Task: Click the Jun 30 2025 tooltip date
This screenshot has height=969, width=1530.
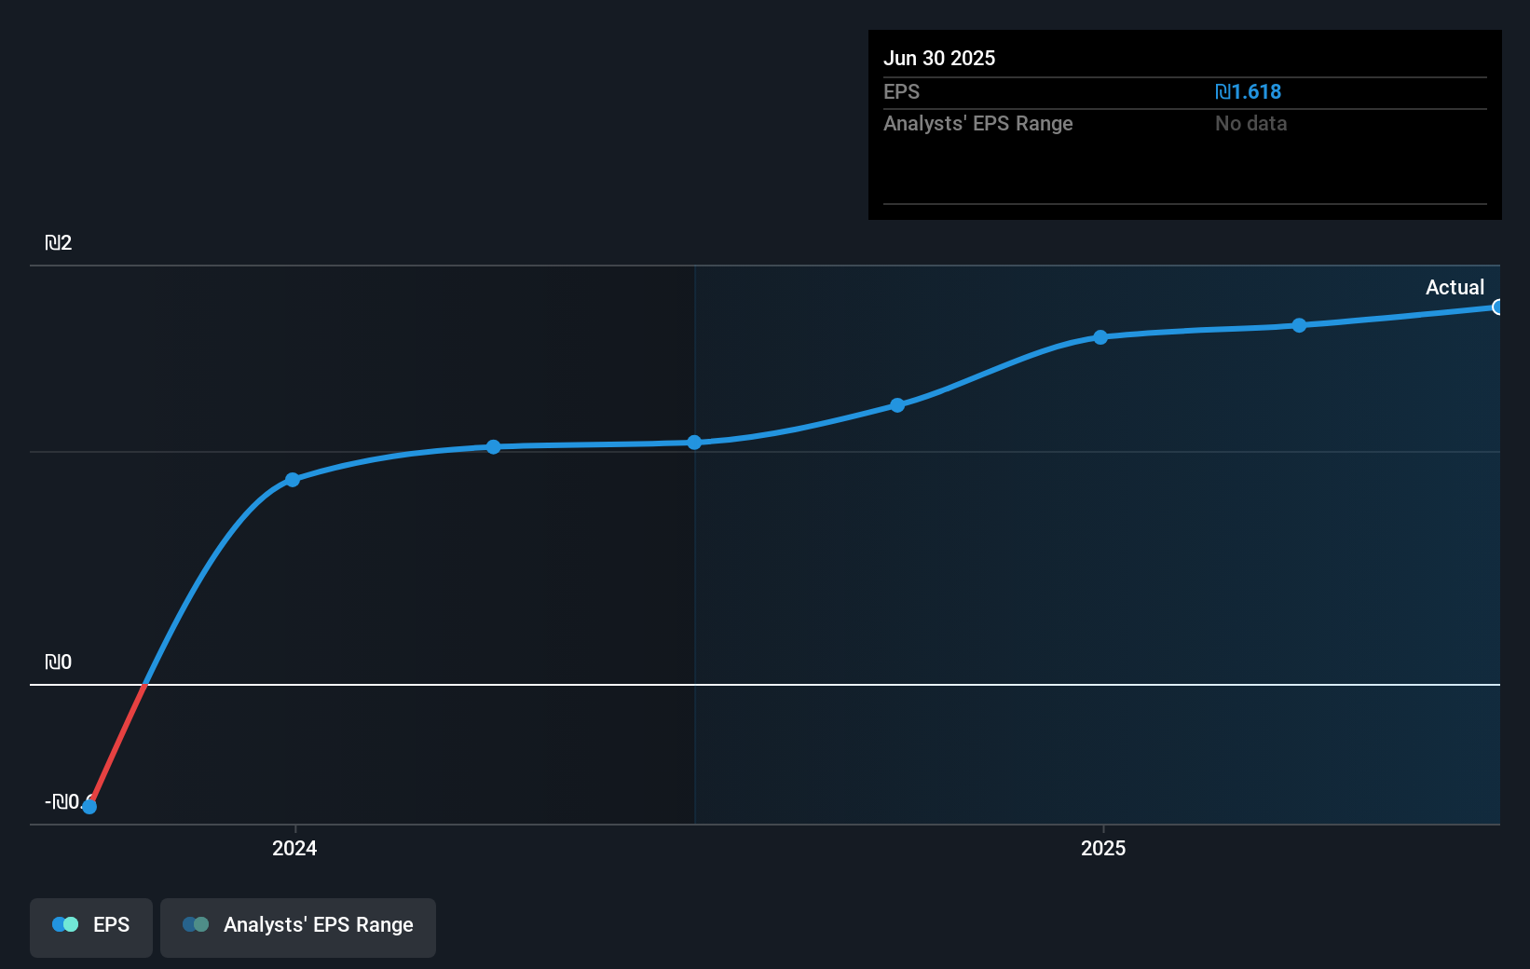Action: click(939, 58)
